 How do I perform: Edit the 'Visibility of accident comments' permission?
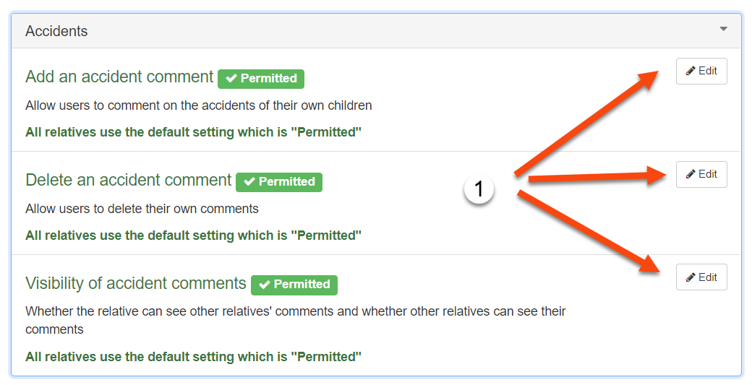coord(701,277)
